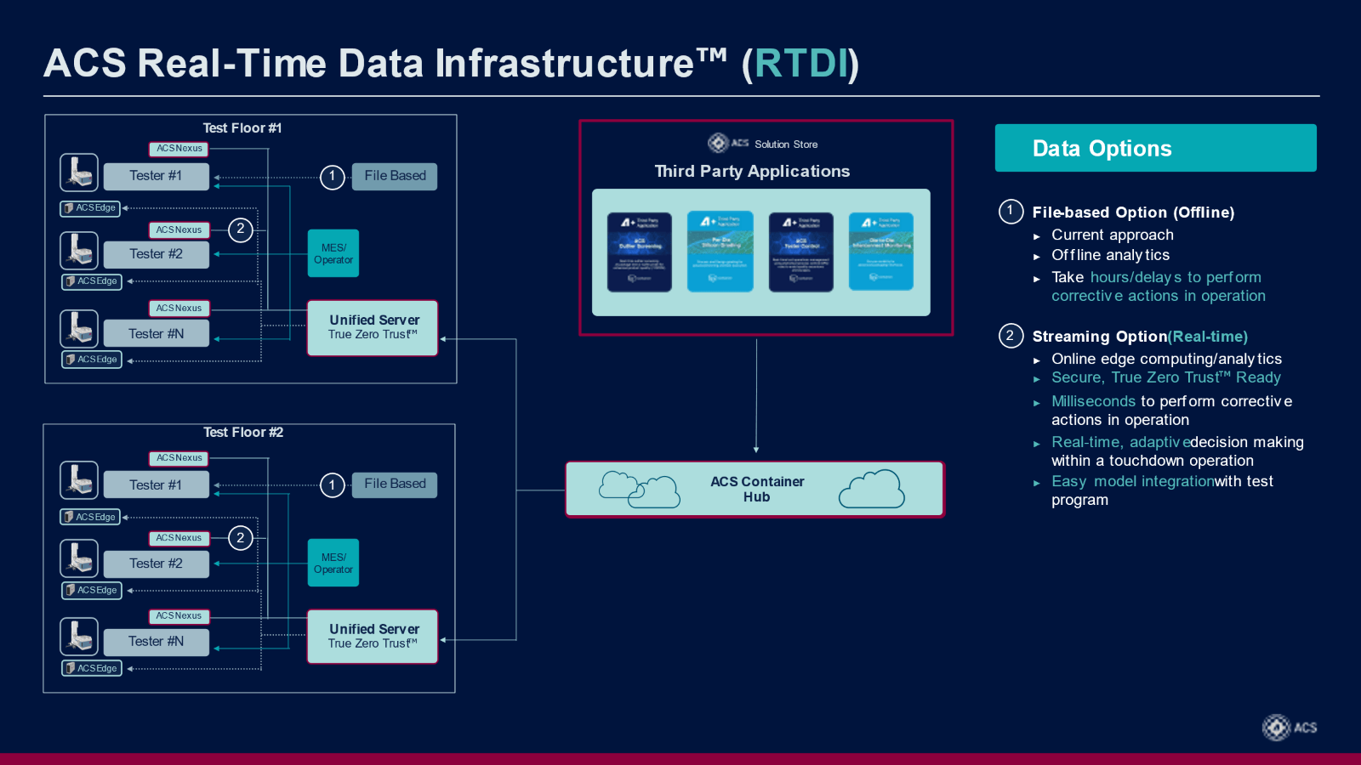Click the MES/Operator box in Test Floor #2
1361x765 pixels.
(x=333, y=563)
